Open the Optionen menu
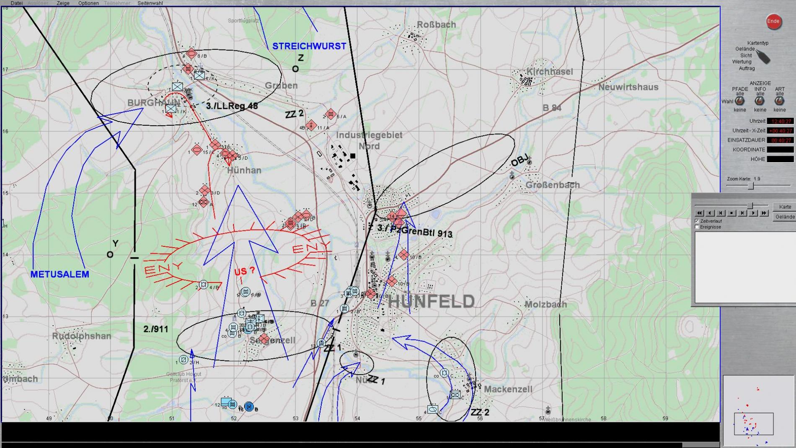 [88, 3]
